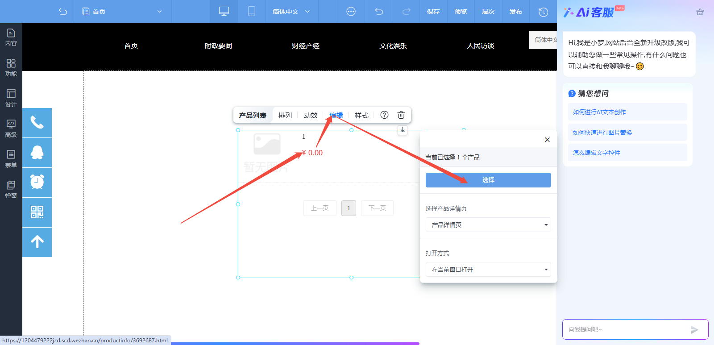This screenshot has width=714, height=345.
Task: Select the 首页 site navigation item
Action: tap(131, 46)
